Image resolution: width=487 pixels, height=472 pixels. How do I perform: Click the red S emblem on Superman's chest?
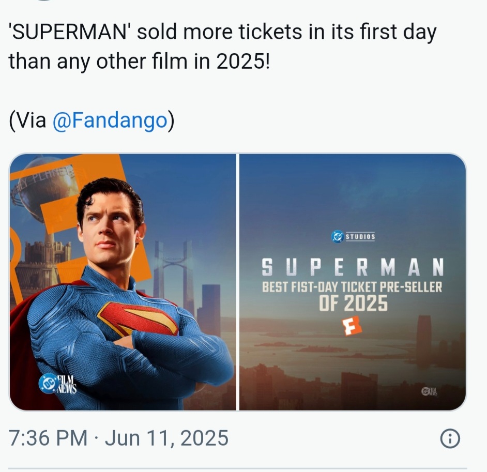coord(138,319)
